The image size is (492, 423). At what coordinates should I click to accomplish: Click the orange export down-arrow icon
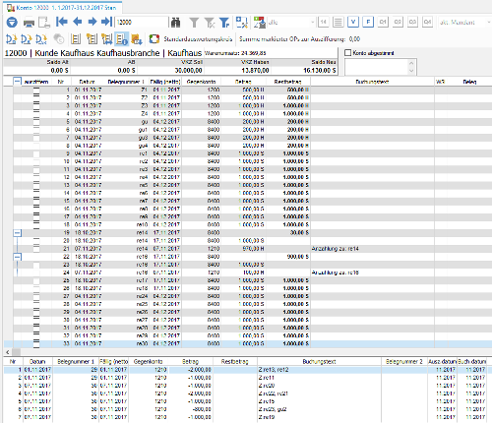click(x=137, y=39)
